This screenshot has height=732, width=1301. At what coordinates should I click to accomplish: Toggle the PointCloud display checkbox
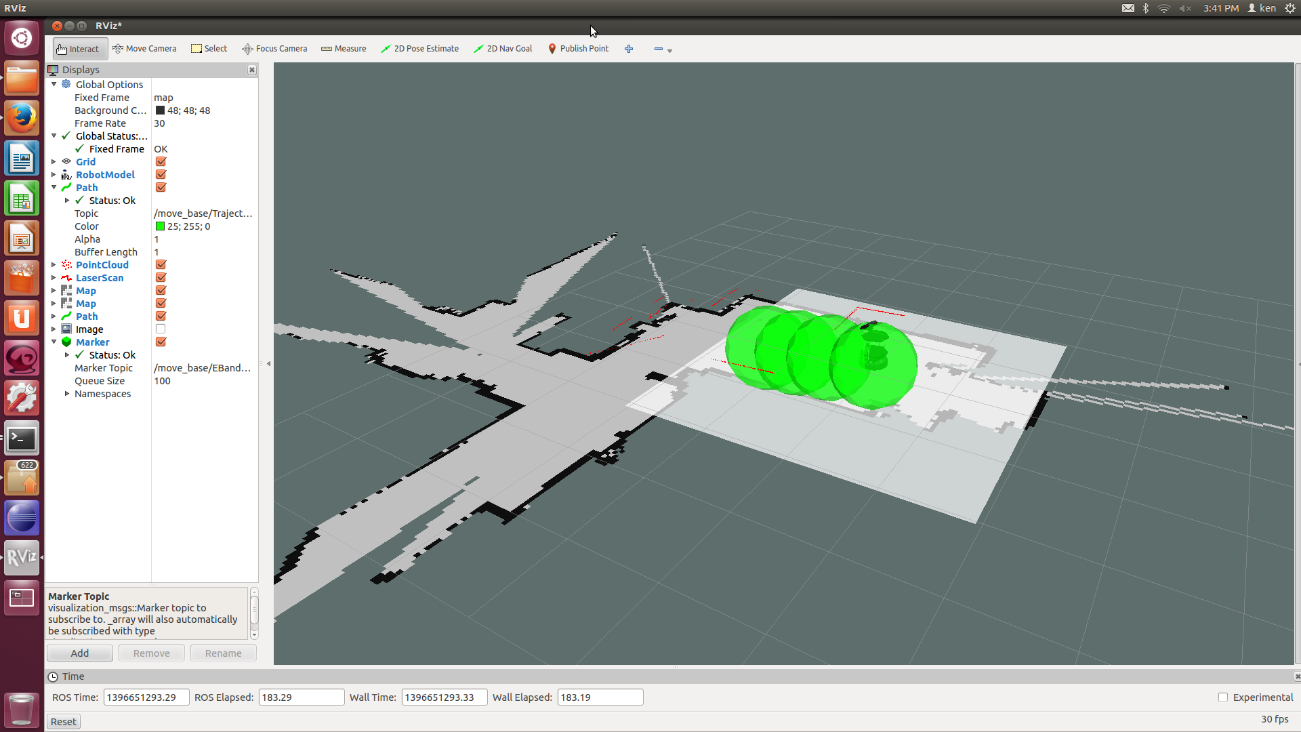coord(161,264)
